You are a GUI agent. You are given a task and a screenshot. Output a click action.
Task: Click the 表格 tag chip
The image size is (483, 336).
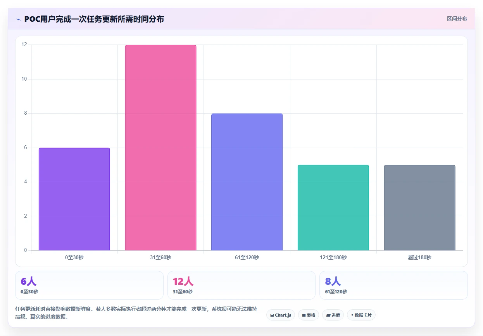[x=309, y=315]
